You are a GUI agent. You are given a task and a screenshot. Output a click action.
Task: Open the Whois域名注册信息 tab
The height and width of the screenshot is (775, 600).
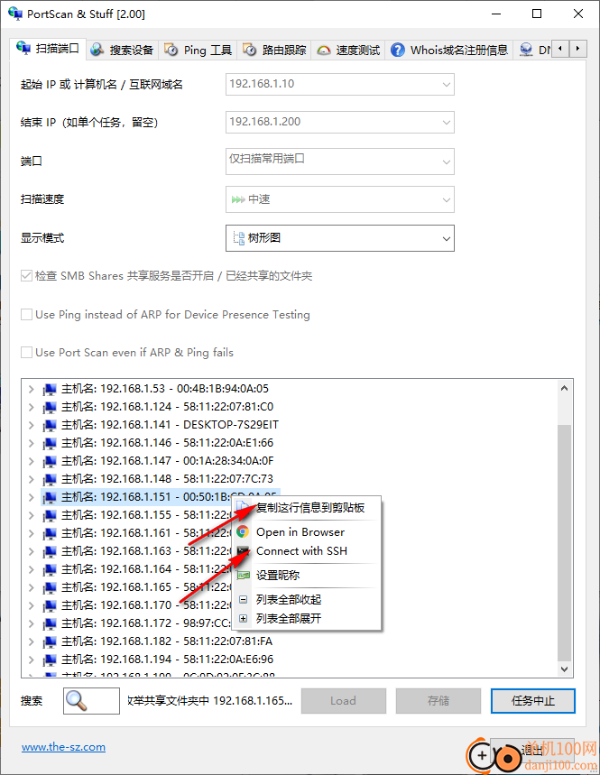point(448,50)
